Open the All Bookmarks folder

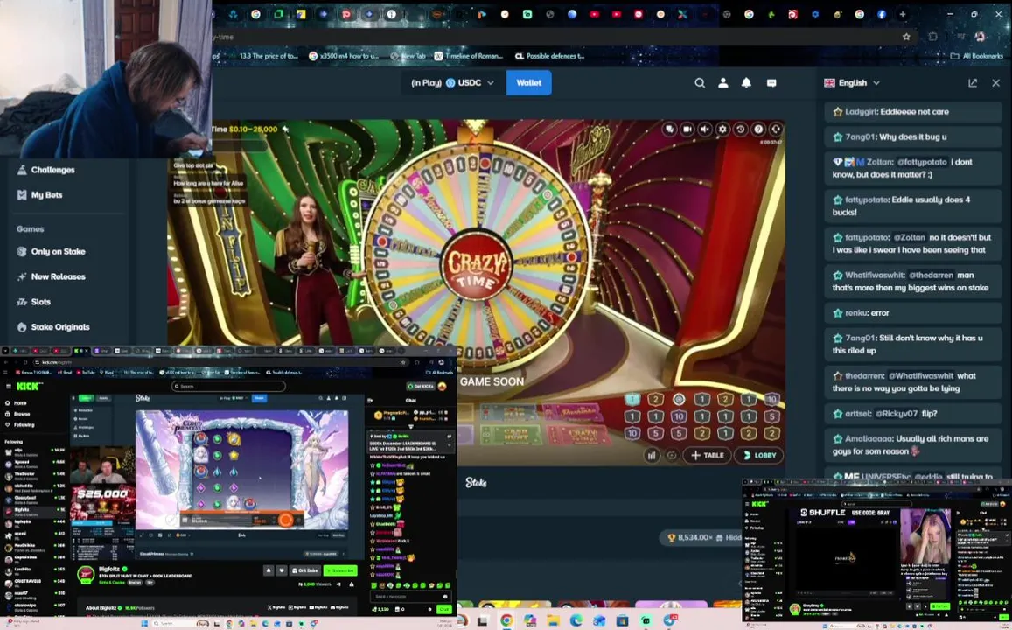tap(976, 56)
